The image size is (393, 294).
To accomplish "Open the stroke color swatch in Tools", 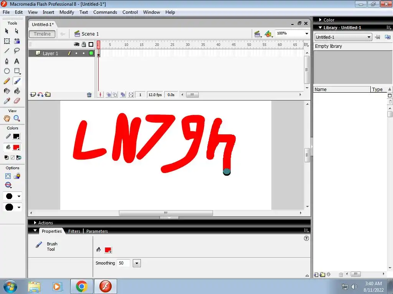I will click(16, 137).
